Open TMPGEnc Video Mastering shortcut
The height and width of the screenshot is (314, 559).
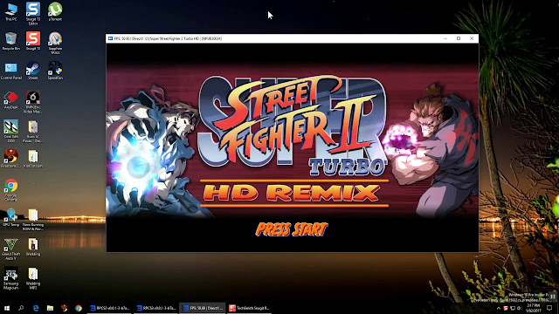pyautogui.click(x=33, y=102)
